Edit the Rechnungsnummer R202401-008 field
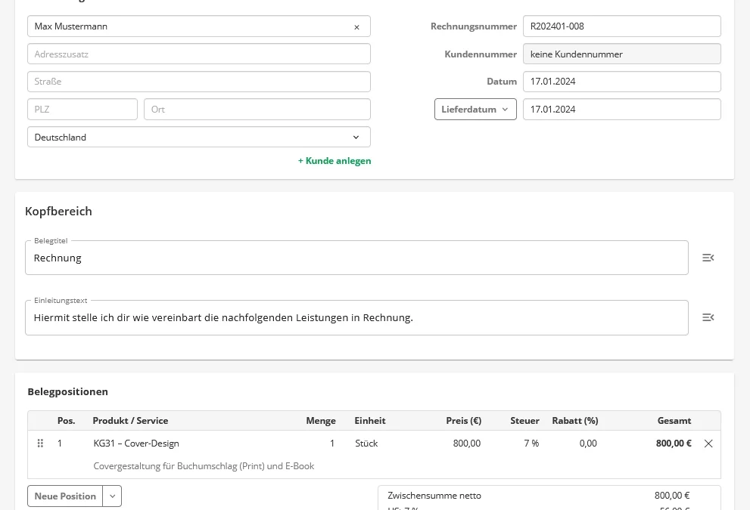The height and width of the screenshot is (510, 750). (621, 26)
